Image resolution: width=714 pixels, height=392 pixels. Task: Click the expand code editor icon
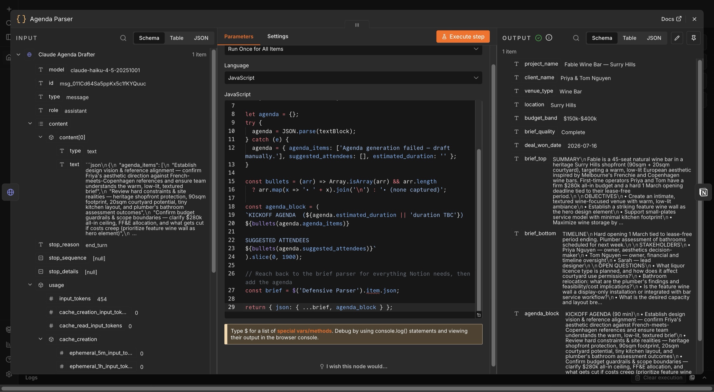[479, 315]
